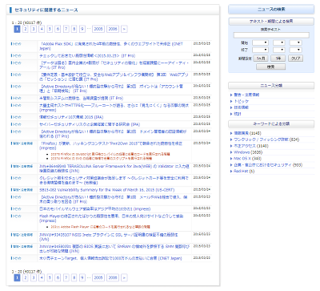The height and width of the screenshot is (291, 320).
Task: Focus the 検索テキスト search input field
Action: (x=271, y=35)
